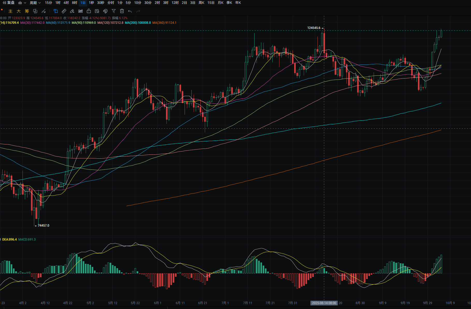The image size is (471, 309).
Task: Open the chart type dropdown
Action: tap(22, 3)
